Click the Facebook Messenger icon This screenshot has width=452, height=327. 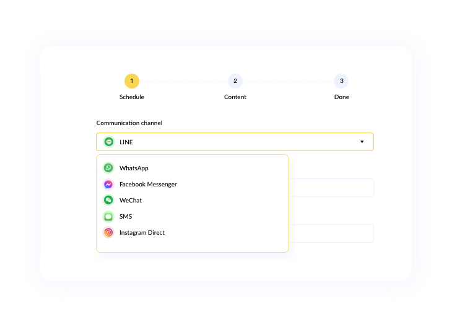108,185
